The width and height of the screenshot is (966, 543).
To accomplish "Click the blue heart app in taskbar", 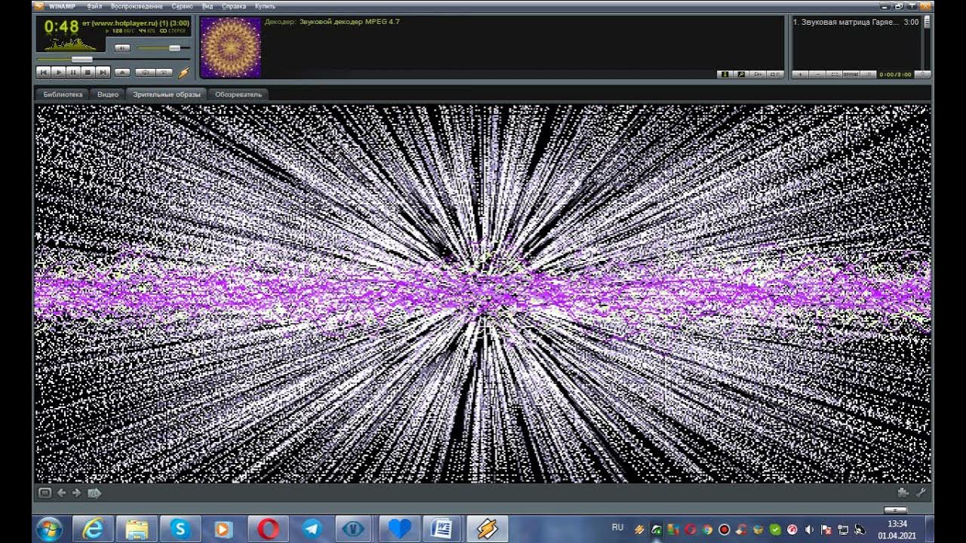I will click(399, 529).
